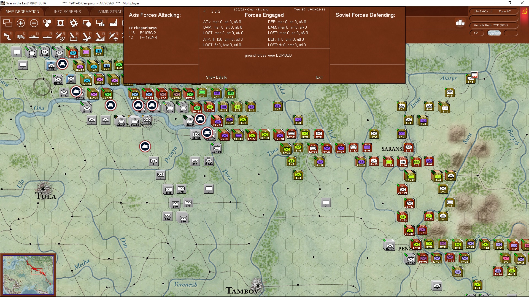This screenshot has height=297, width=529.
Task: Click the blizzard weather indicator swatch
Action: click(494, 33)
